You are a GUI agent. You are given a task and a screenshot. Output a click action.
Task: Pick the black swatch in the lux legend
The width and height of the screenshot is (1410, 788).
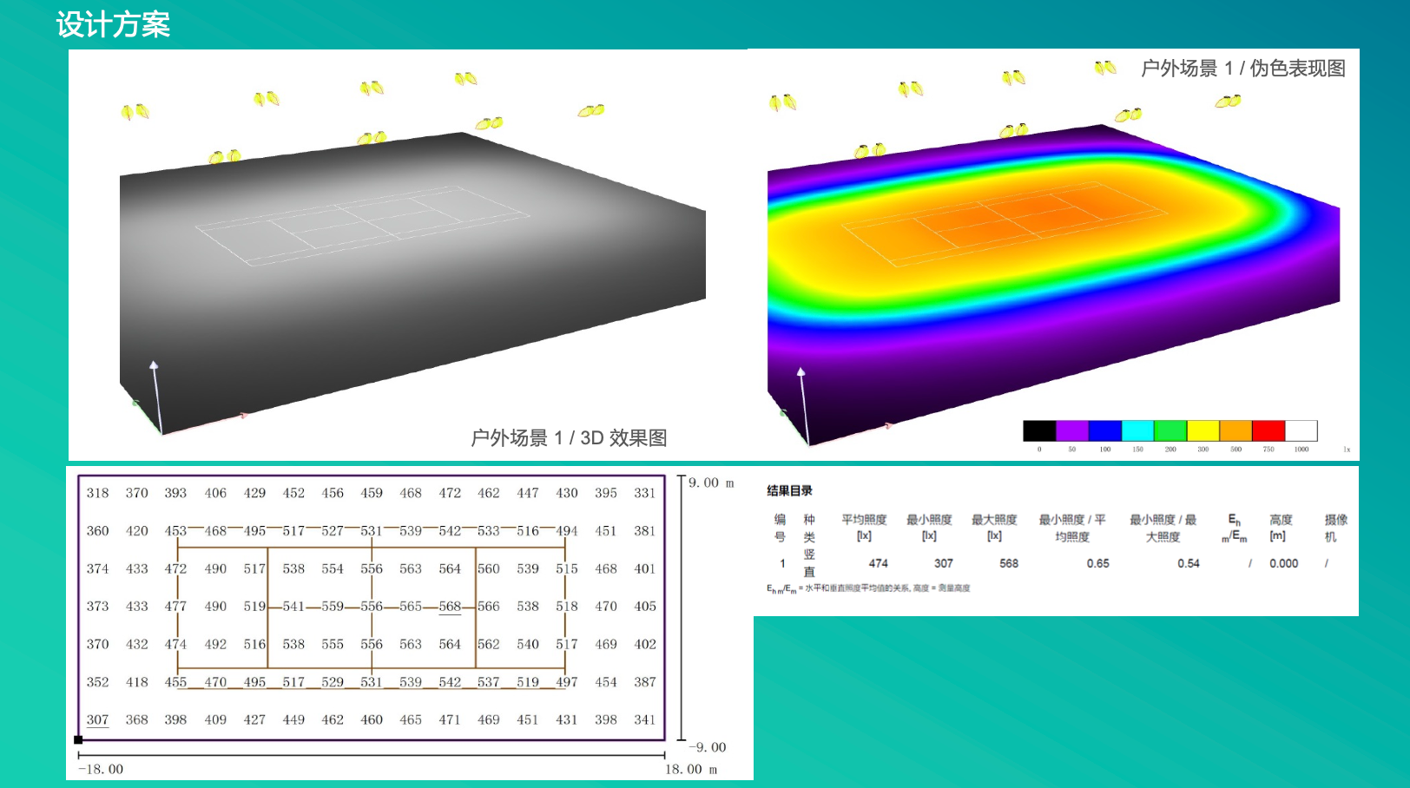[1038, 430]
